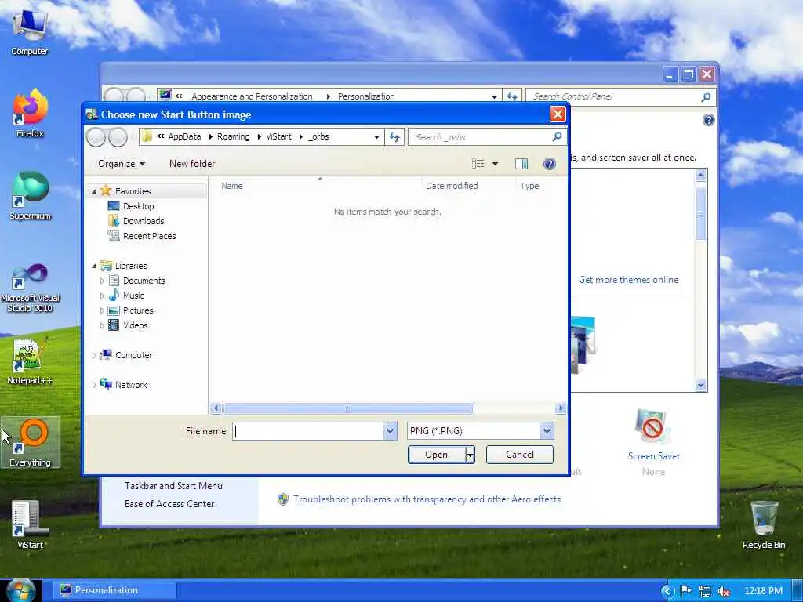
Task: Select the Notepad++ desktop shortcut
Action: pos(30,361)
